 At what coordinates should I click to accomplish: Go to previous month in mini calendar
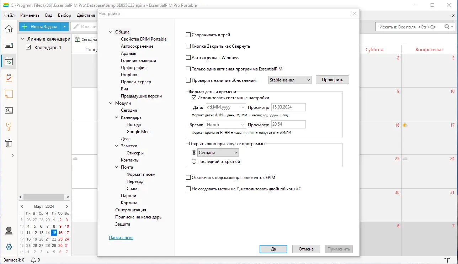click(22, 206)
